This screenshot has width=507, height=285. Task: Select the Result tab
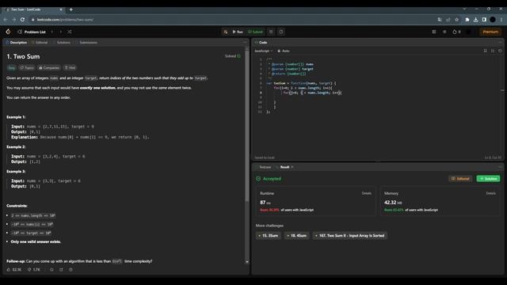[284, 167]
